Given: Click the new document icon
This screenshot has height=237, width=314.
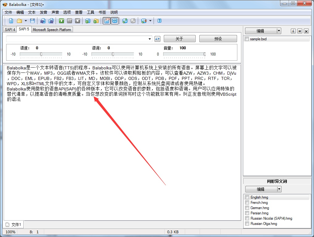Looking at the screenshot, I should (11, 21).
